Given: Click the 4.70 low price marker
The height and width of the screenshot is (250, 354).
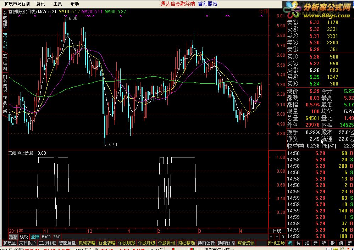Looking at the screenshot, I should (x=113, y=145).
